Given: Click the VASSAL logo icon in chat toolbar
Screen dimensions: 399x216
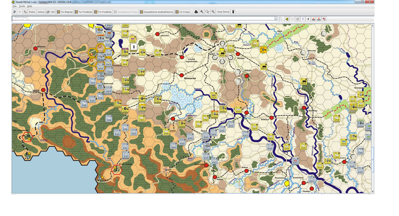Looking at the screenshot, I should tap(287, 19).
